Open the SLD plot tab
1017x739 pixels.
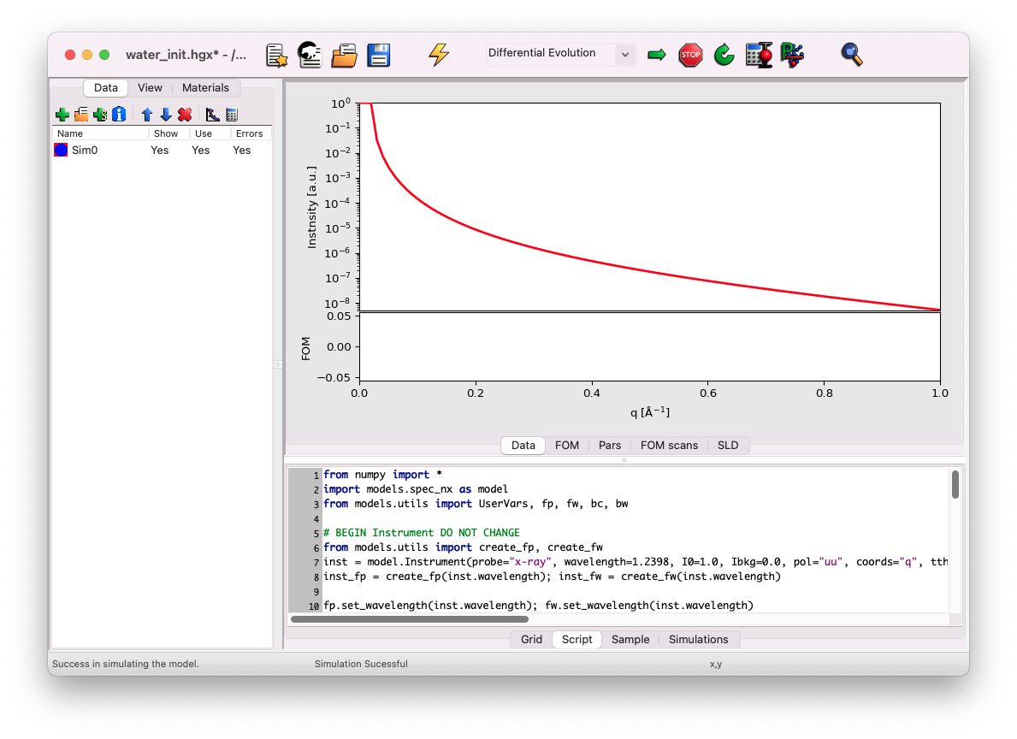(728, 445)
